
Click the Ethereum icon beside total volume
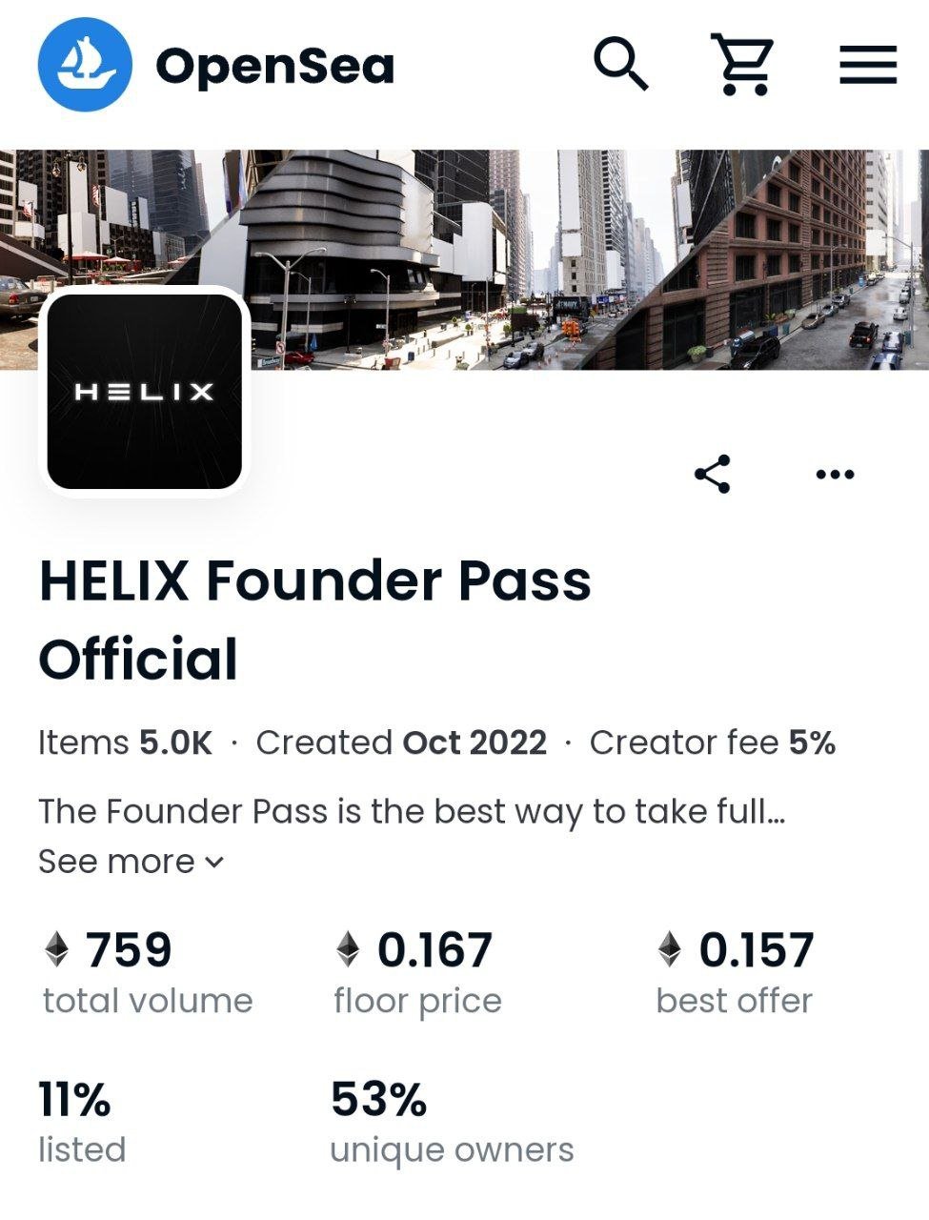[57, 950]
